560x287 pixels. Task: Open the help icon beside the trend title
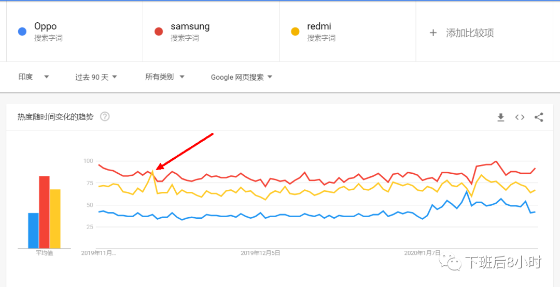click(x=105, y=116)
